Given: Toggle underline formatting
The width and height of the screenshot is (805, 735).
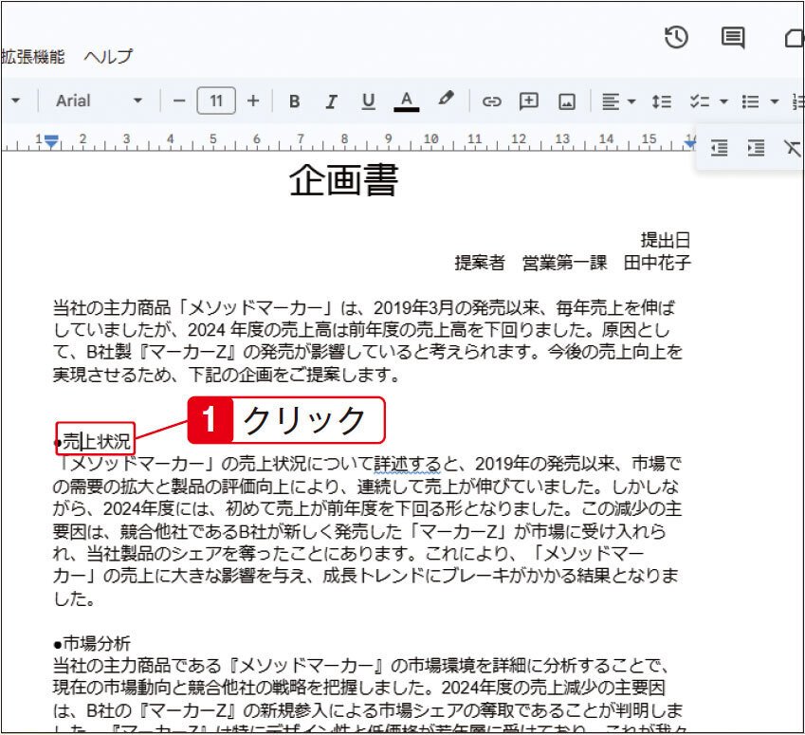Looking at the screenshot, I should (367, 101).
